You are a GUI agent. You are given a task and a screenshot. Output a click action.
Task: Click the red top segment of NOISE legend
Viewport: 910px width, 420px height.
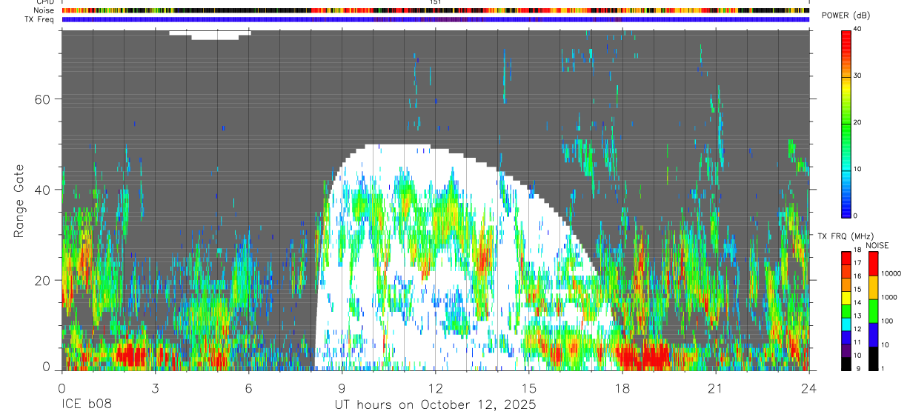coord(873,264)
